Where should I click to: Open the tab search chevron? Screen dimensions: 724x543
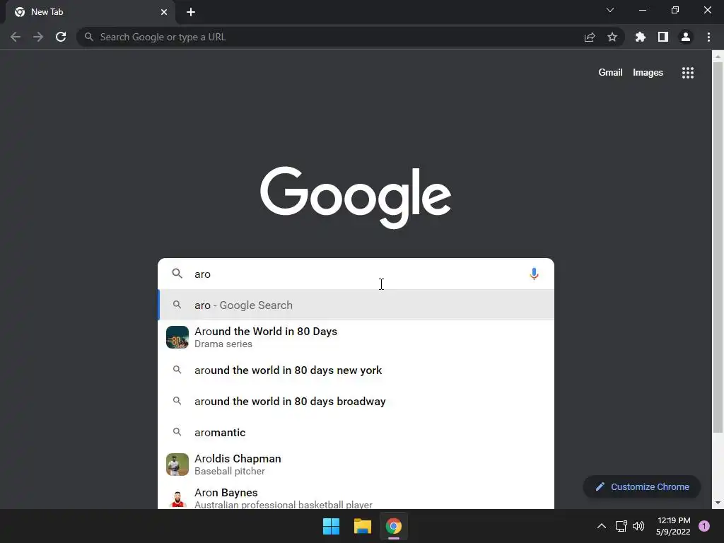click(610, 10)
